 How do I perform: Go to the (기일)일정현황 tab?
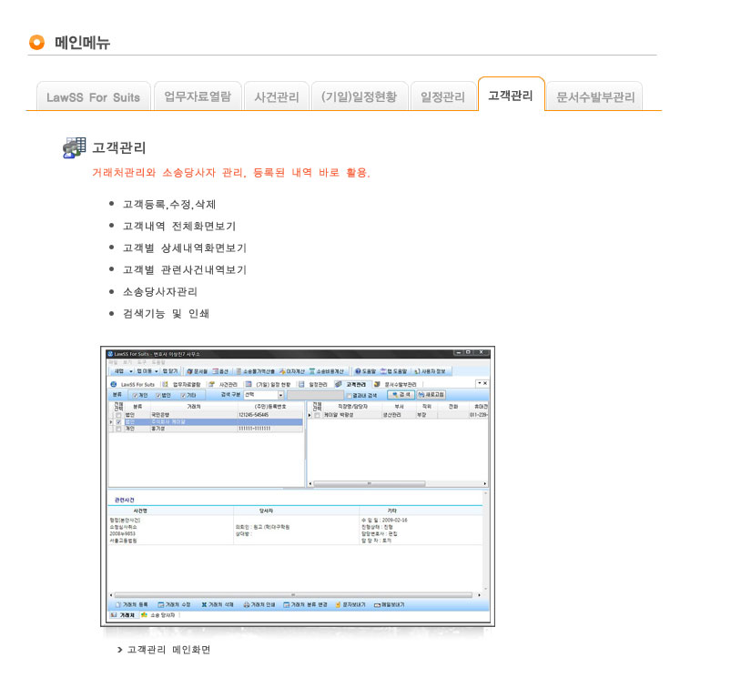[x=360, y=96]
